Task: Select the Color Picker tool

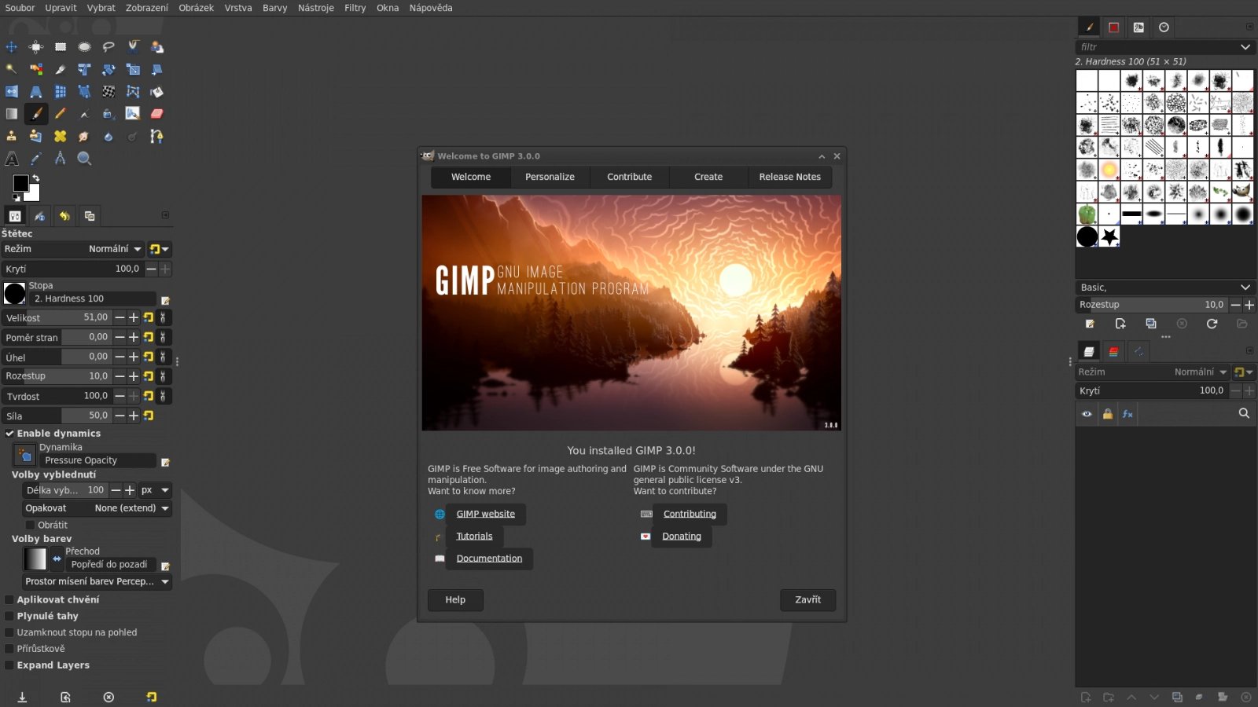Action: point(36,159)
